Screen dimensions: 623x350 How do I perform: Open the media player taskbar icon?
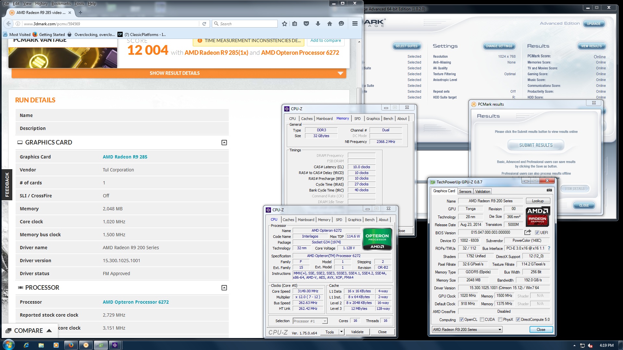[56, 345]
